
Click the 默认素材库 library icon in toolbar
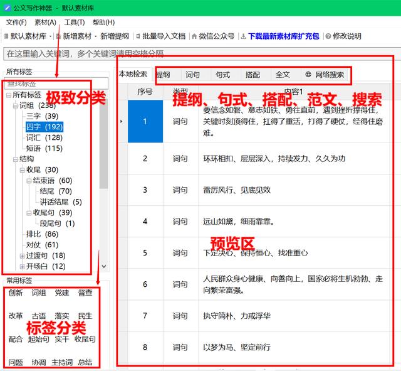pyautogui.click(x=6, y=36)
